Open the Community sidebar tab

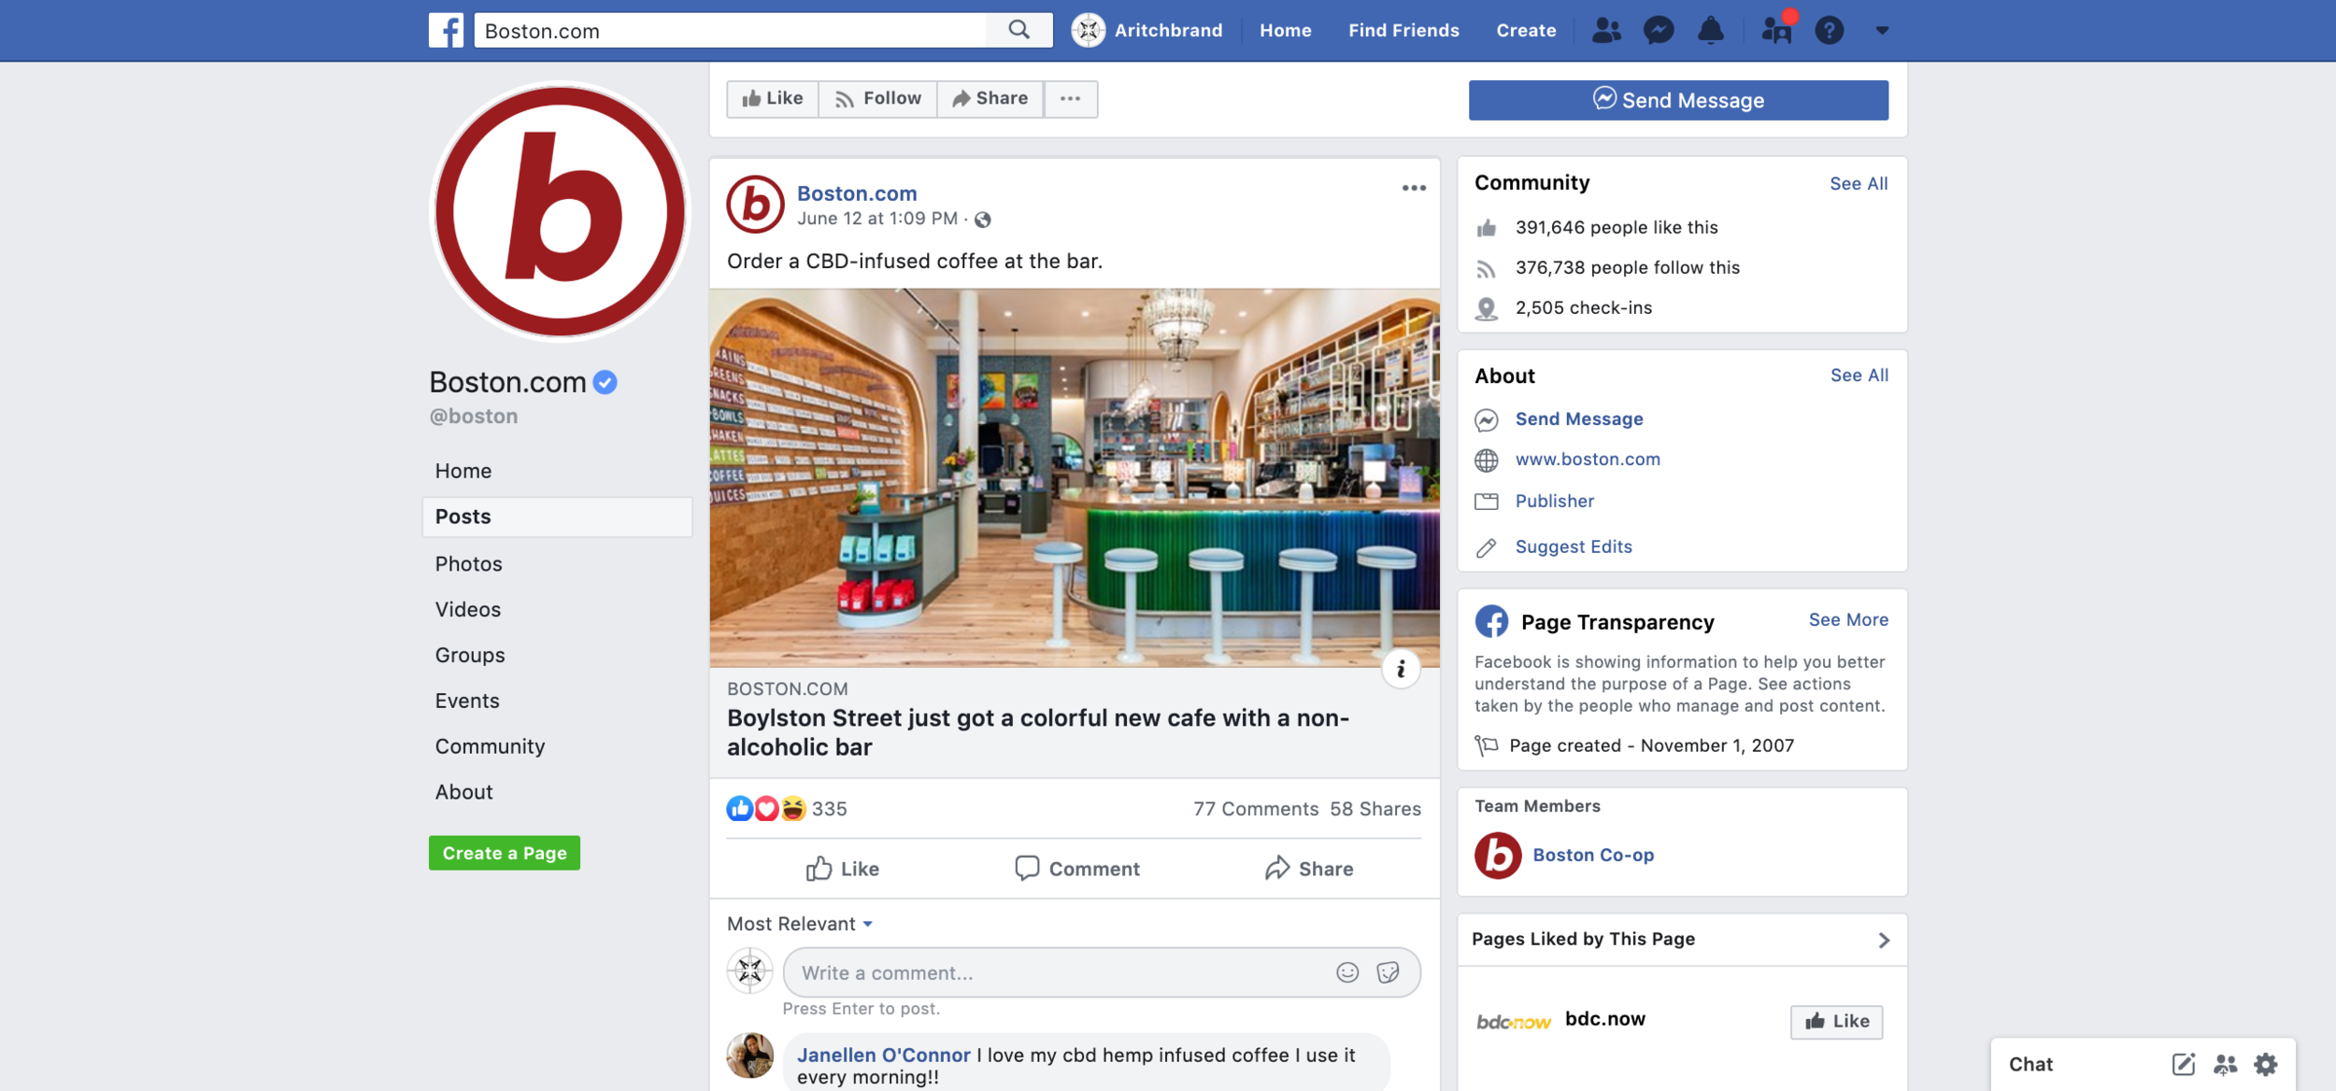490,746
